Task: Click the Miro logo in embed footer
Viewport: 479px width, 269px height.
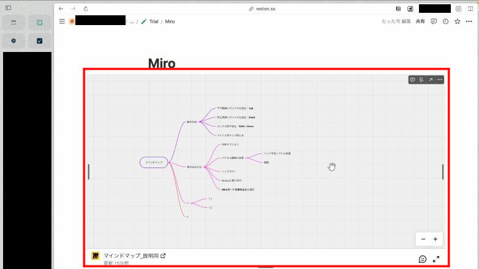Action: (x=96, y=256)
